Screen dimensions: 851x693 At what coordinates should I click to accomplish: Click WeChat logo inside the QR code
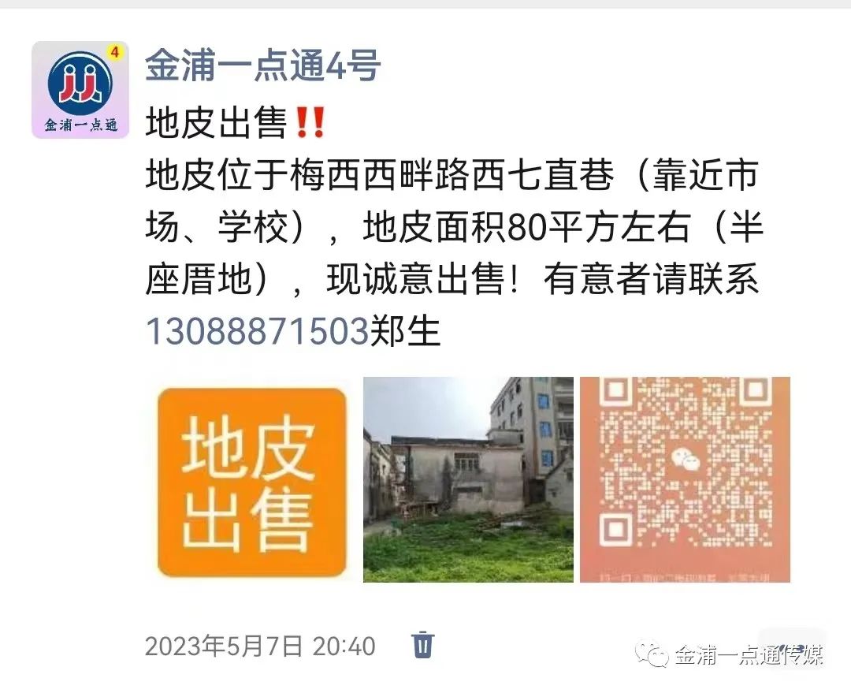(x=685, y=460)
